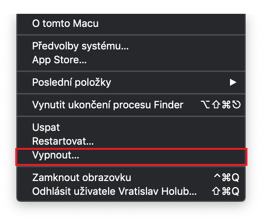262x221 pixels.
Task: Click the Control caret symbol beside Zamknout obrazovku
Action: (218, 177)
